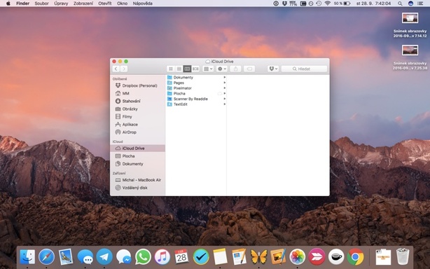Click cloud status icon beside Plocha
Image resolution: width=430 pixels, height=269 pixels.
220,93
